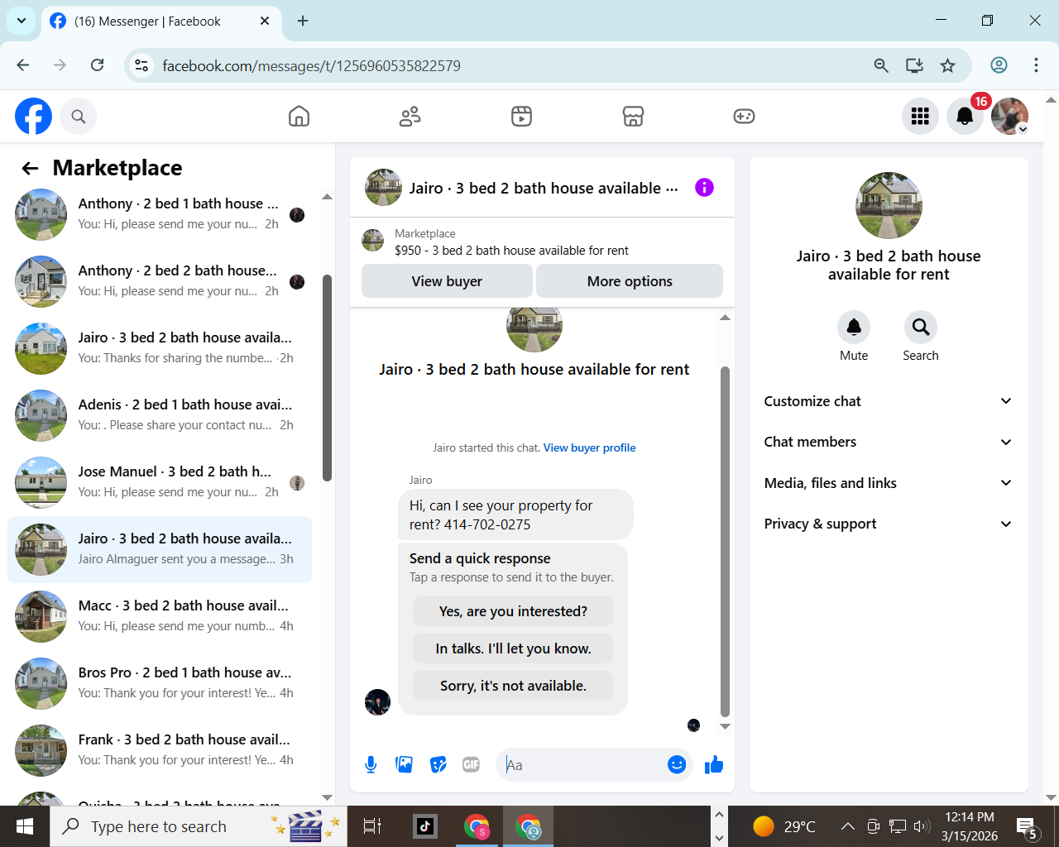1059x847 pixels.
Task: Open the Facebook logo home link
Action: (33, 117)
